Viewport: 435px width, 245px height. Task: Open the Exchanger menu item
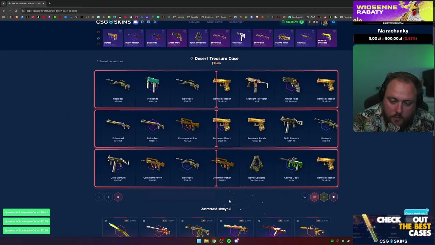(236, 22)
